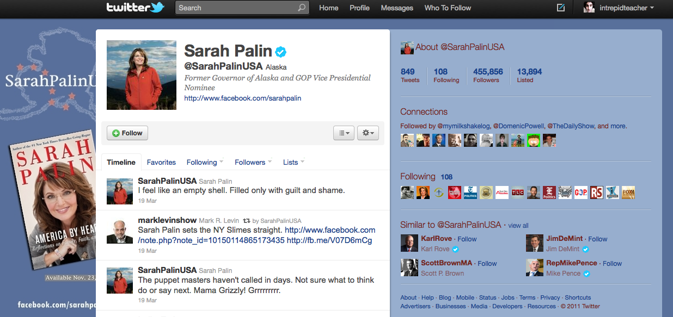Open the eagle seal icon in Following
Screen dimensions: 673x317
tap(565, 192)
